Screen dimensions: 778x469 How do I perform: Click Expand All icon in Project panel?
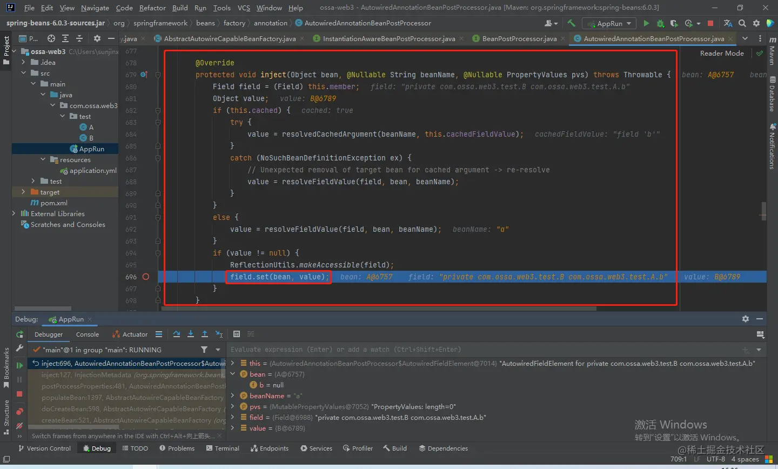[65, 38]
